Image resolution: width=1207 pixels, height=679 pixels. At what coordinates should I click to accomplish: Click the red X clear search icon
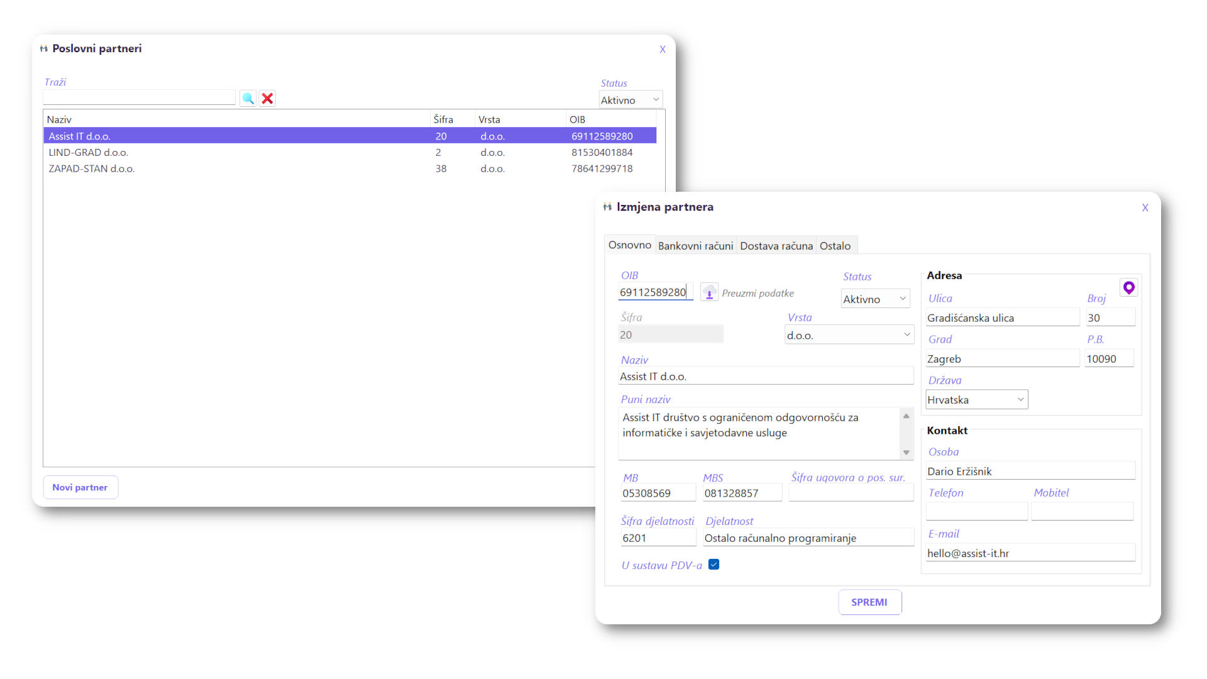(x=268, y=99)
